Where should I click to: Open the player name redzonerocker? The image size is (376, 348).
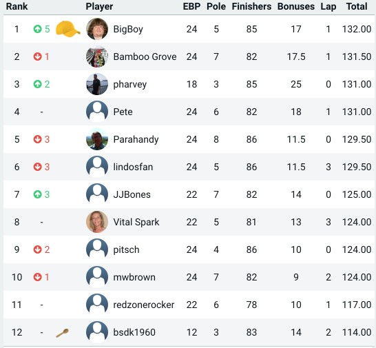144,305
